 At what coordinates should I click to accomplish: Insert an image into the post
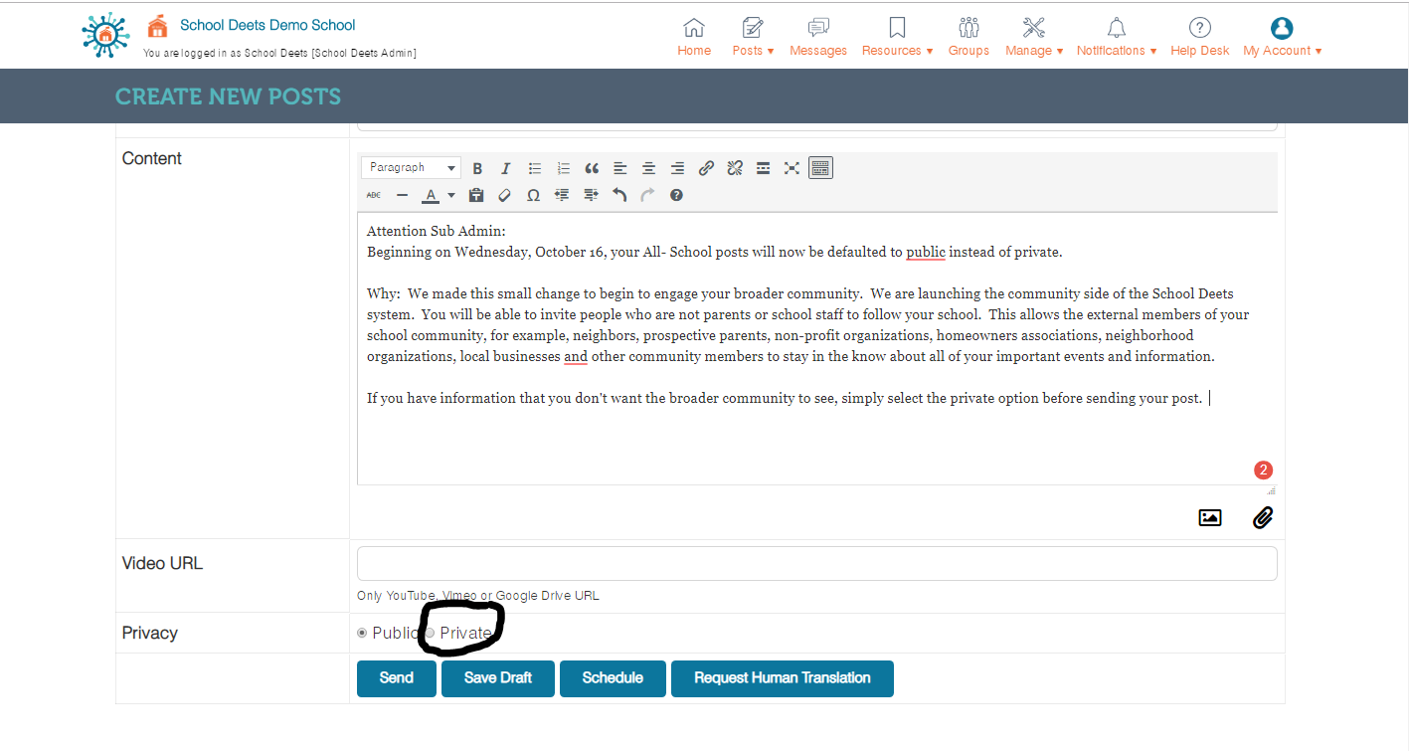coord(1210,517)
